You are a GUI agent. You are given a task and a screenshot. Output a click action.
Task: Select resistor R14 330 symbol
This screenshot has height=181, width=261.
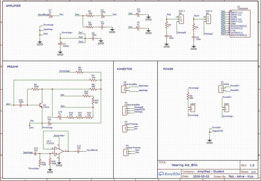(86, 96)
